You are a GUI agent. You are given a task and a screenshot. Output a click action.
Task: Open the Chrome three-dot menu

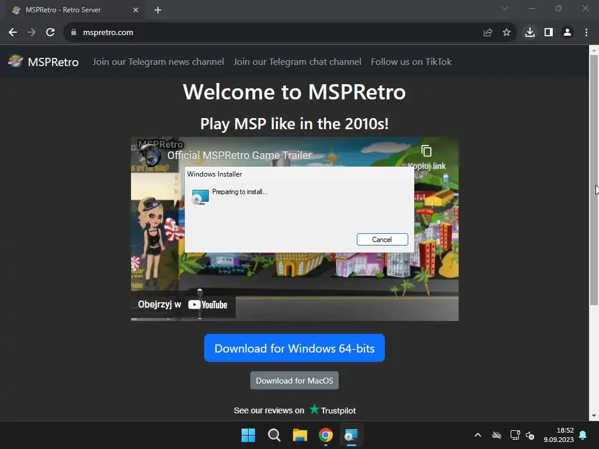click(586, 33)
